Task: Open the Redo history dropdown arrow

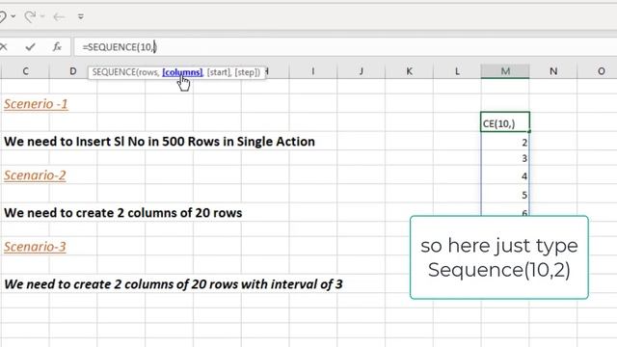Action: point(42,16)
